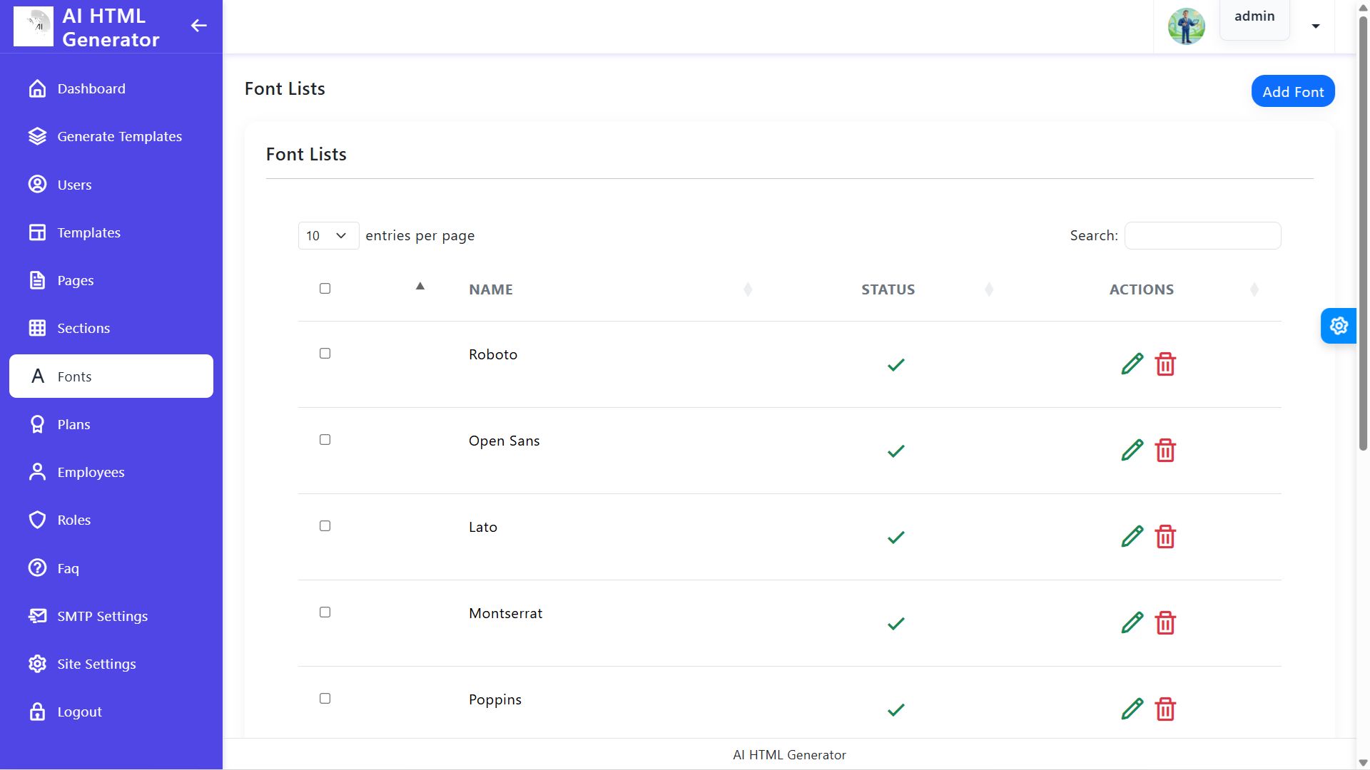This screenshot has width=1370, height=770.
Task: Check the select-all checkbox in table header
Action: (x=325, y=289)
